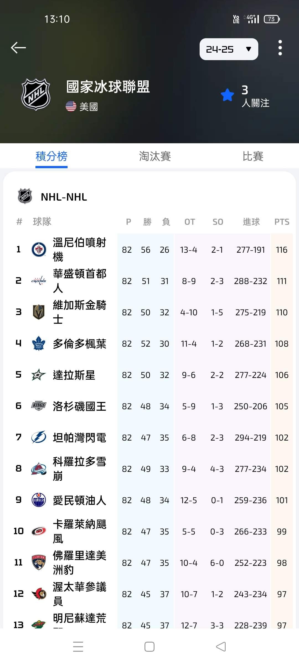This screenshot has width=299, height=665.
Task: Tap the 進球 column header
Action: (251, 222)
